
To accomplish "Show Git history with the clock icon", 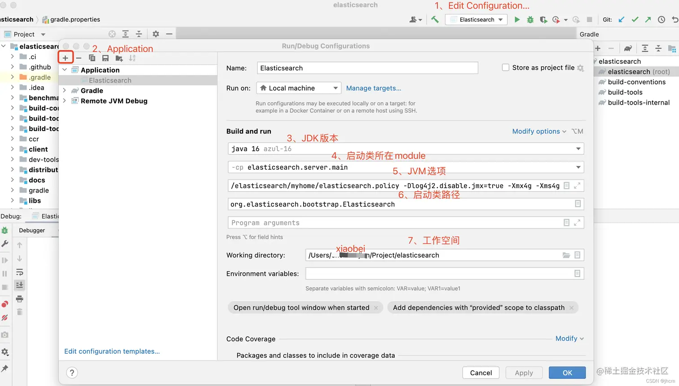I will coord(661,19).
